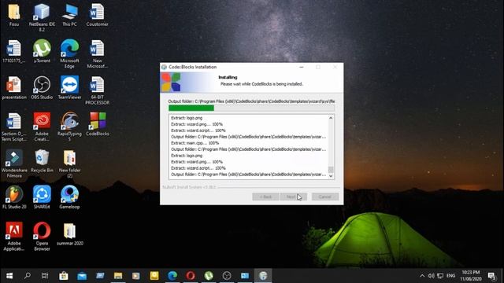504x283 pixels.
Task: Click the install log scrollbar thumb
Action: (331, 170)
